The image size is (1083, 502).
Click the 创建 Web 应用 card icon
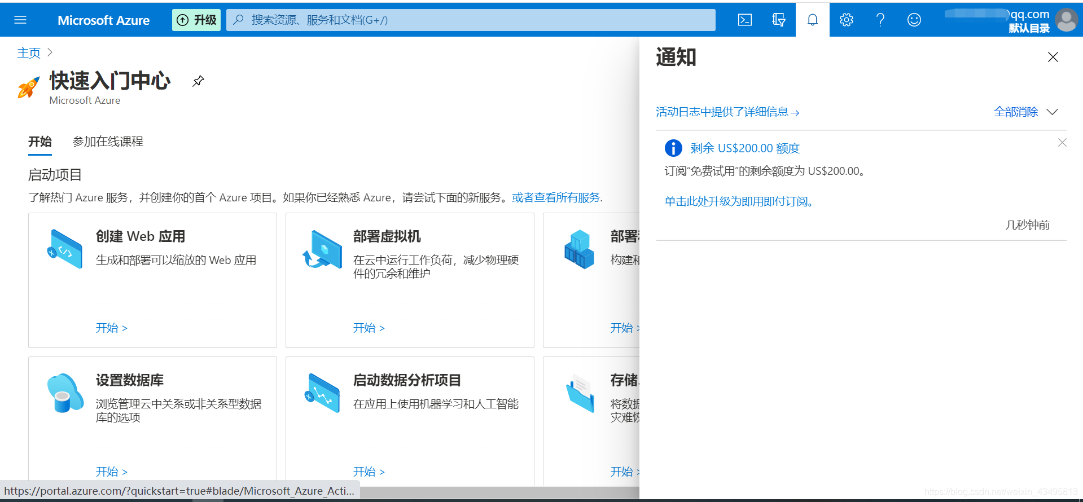click(65, 249)
